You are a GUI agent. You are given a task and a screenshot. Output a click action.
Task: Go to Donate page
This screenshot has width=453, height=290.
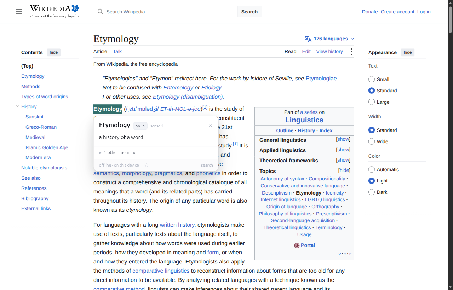click(370, 12)
